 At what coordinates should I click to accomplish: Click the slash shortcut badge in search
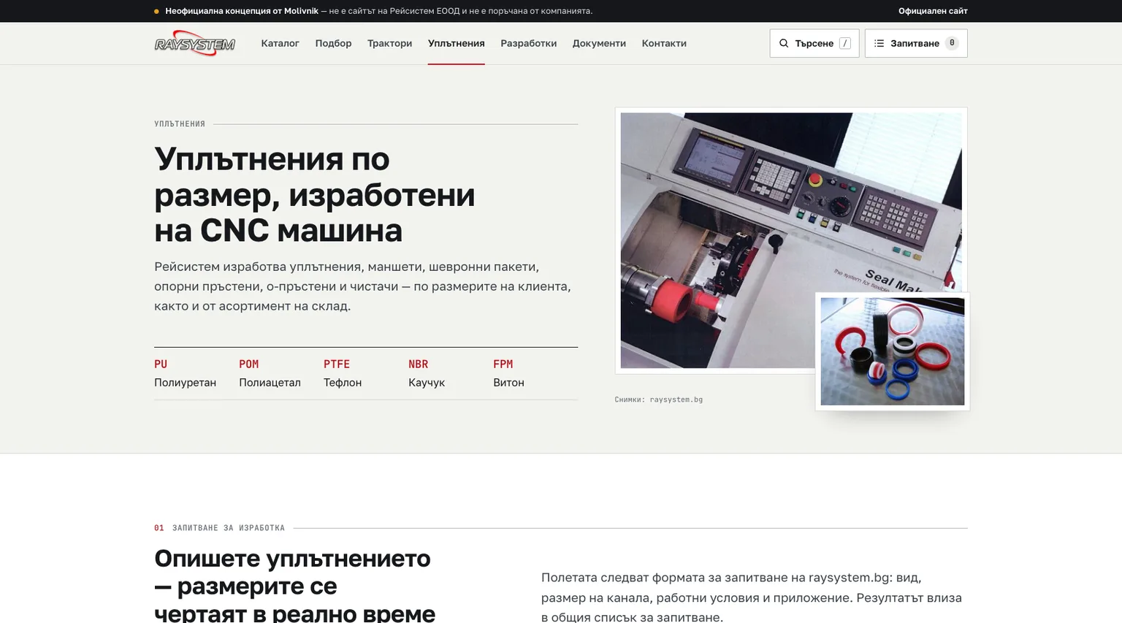[x=845, y=43]
